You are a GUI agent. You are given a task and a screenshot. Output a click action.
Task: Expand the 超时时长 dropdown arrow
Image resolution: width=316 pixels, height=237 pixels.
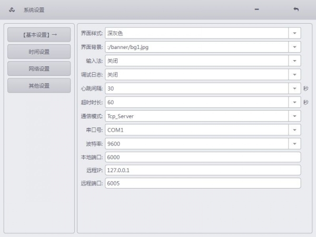click(294, 102)
